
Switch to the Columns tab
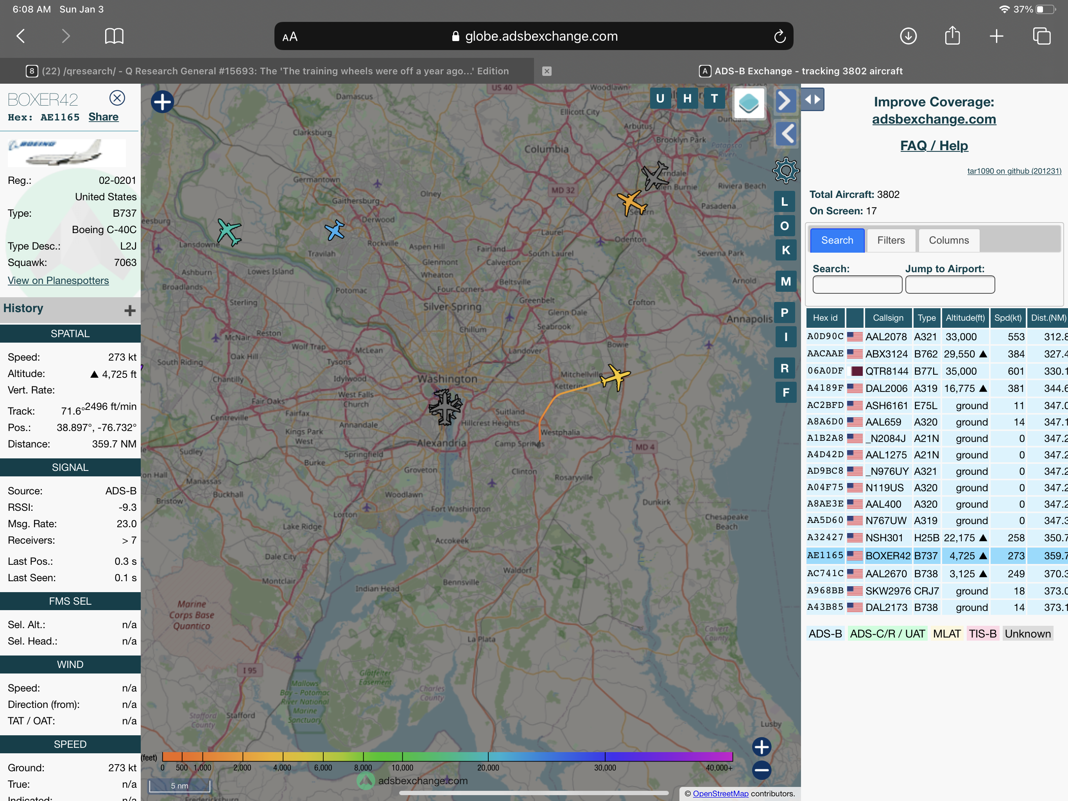click(949, 240)
